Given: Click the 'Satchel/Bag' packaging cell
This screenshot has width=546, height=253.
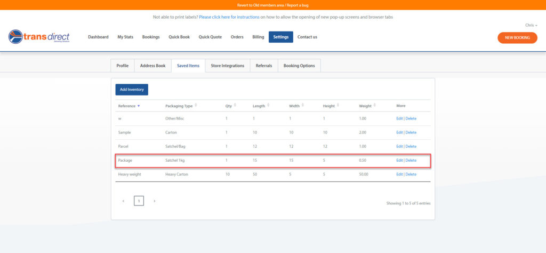Looking at the screenshot, I should (175, 146).
